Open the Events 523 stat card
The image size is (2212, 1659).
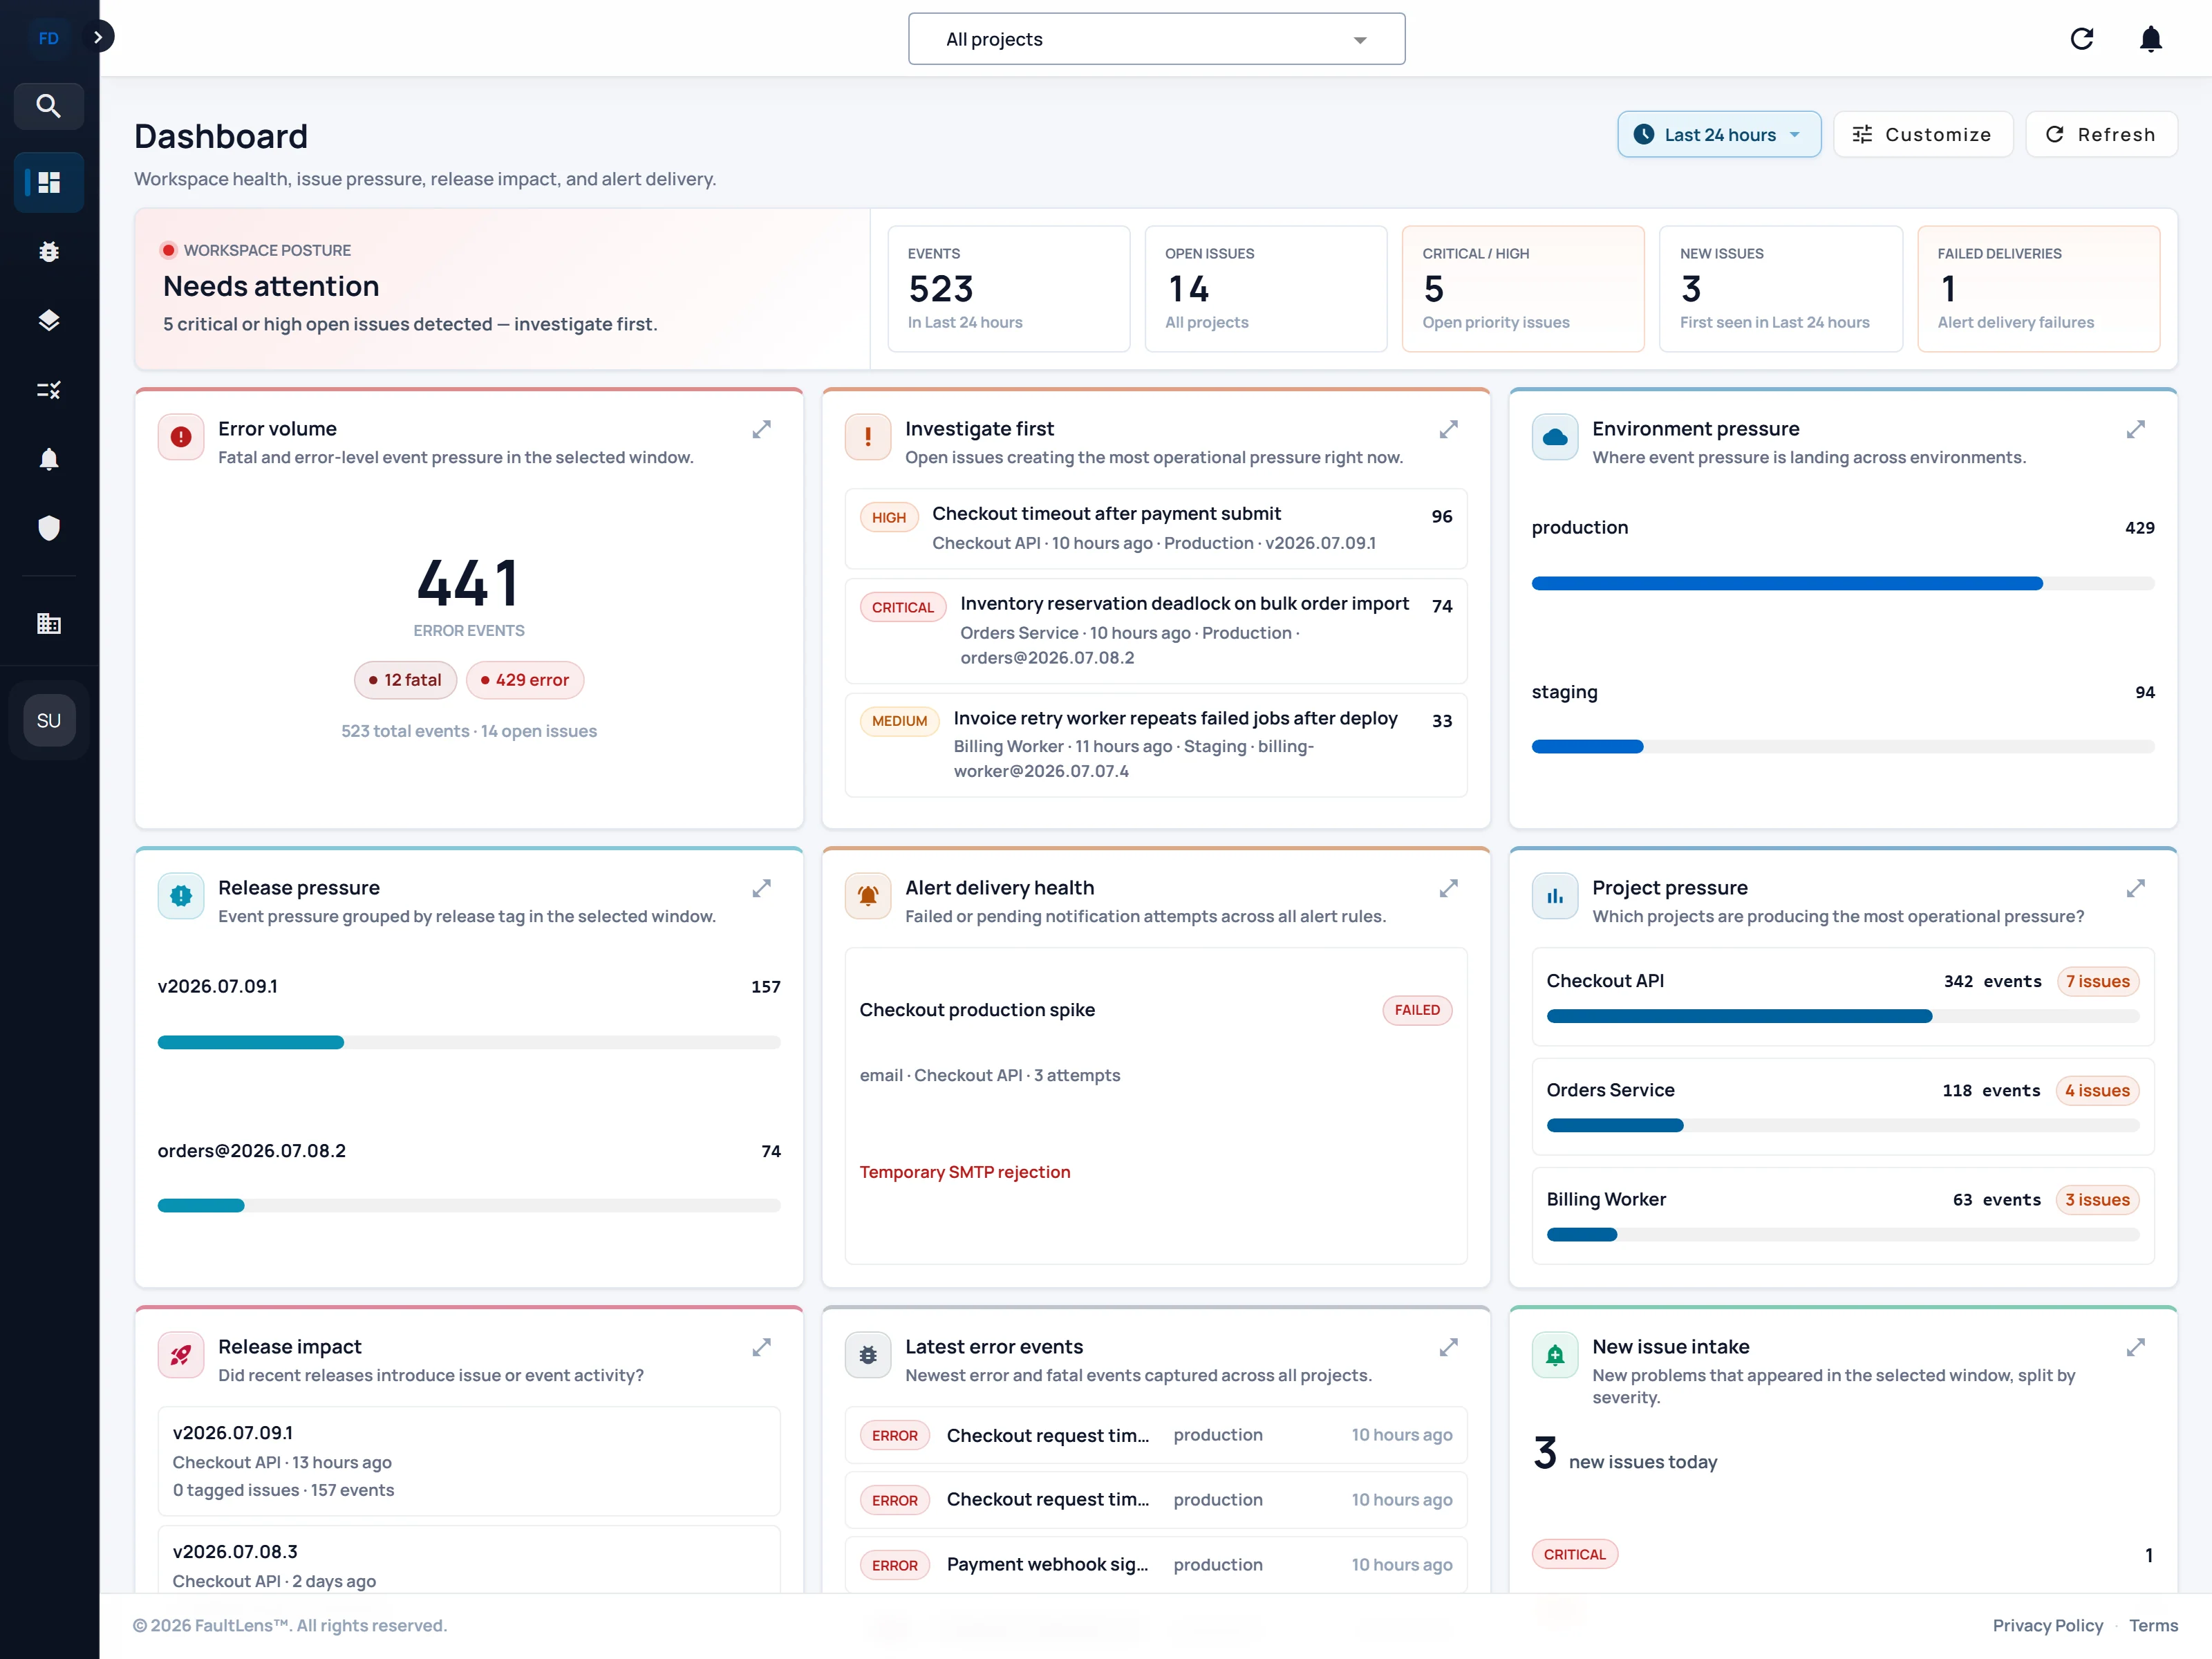tap(1009, 289)
